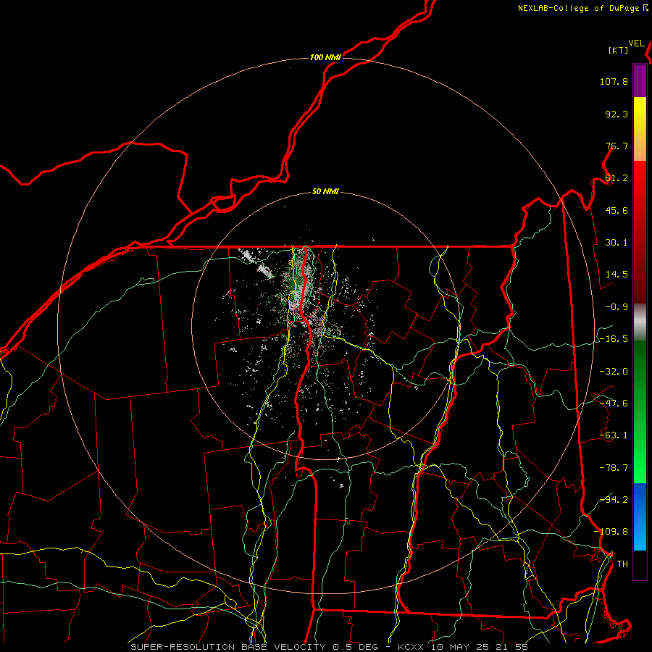Click the VEL legend title
The height and width of the screenshot is (652, 652).
coord(636,43)
